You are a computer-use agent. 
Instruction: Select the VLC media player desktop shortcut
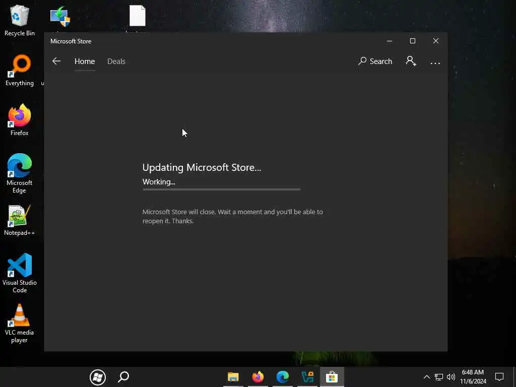(x=20, y=324)
